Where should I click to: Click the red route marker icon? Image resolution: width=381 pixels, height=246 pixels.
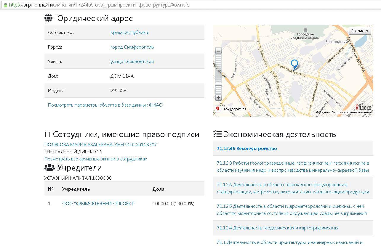tap(218, 109)
